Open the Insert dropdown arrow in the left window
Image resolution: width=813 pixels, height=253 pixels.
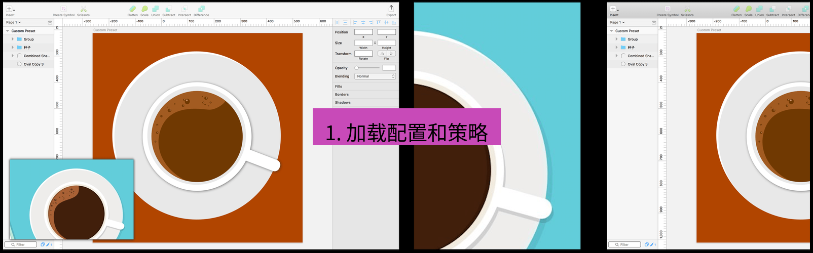[14, 11]
